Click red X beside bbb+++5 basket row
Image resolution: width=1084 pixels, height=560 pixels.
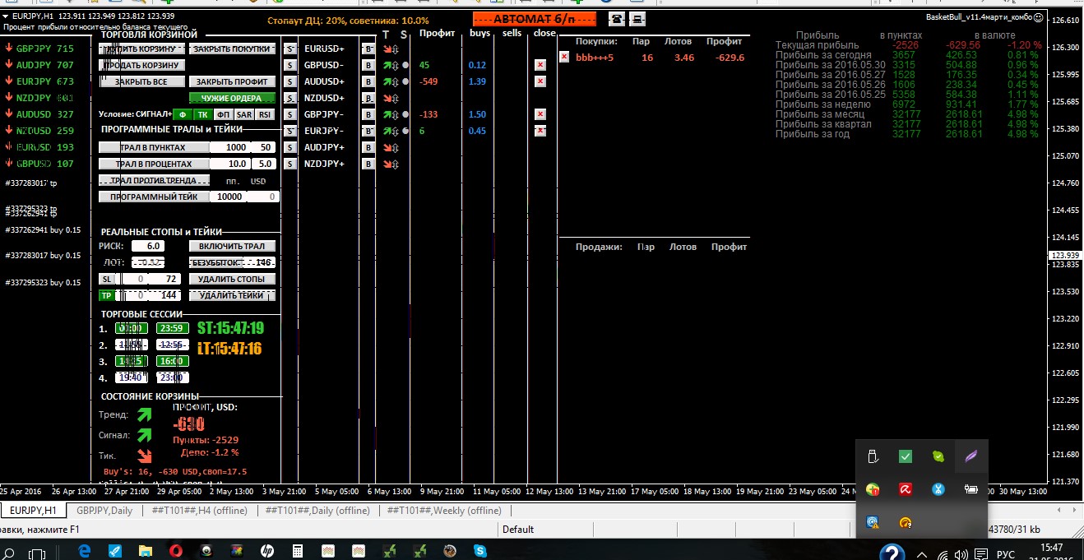pos(563,58)
